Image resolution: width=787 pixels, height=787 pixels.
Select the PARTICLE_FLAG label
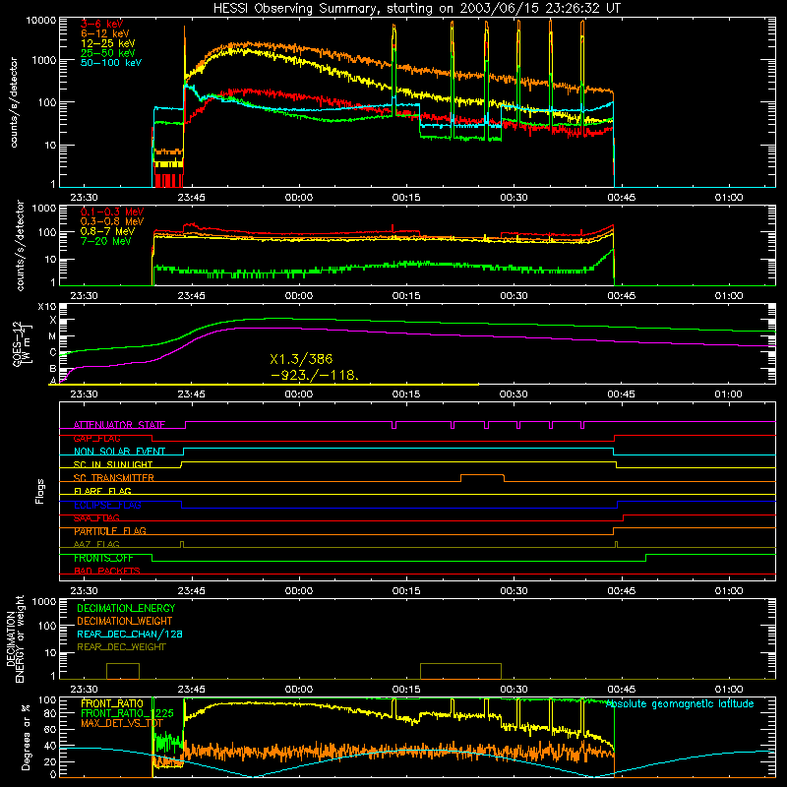(x=110, y=531)
